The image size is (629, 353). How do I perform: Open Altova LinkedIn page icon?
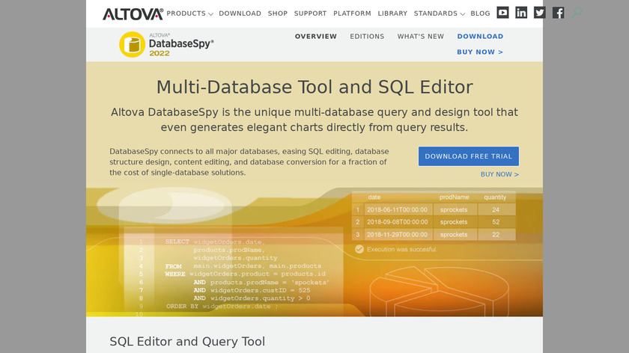(x=521, y=13)
